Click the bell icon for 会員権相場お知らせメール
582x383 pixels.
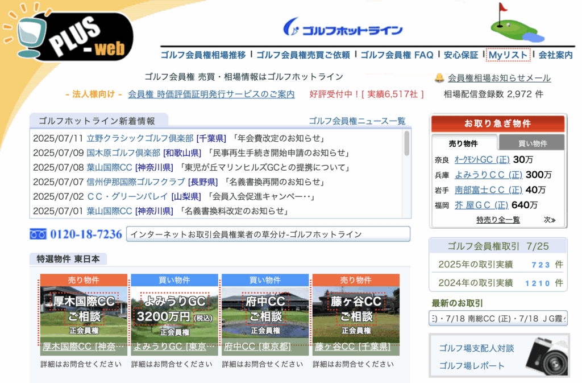[x=439, y=78]
